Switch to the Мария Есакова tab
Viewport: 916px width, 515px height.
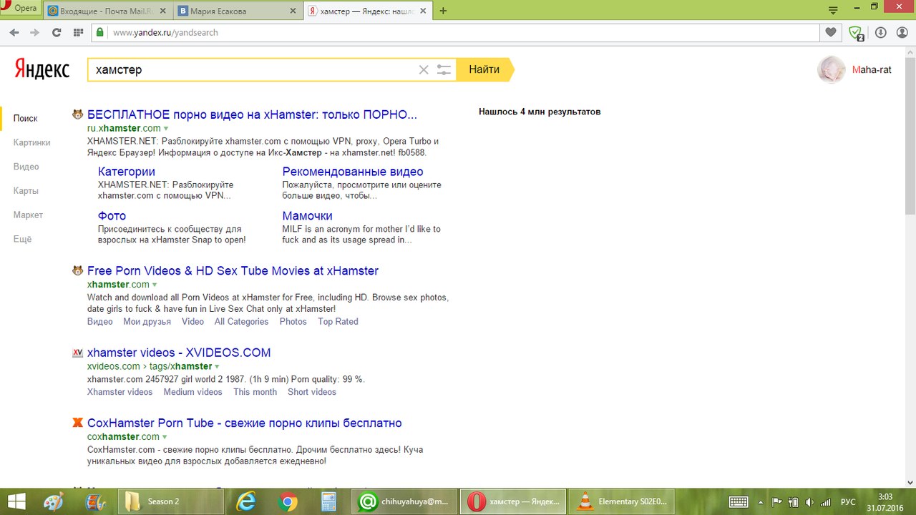238,11
